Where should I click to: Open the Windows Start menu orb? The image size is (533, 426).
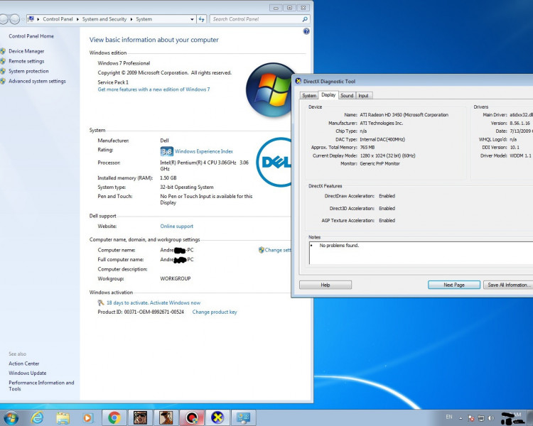pyautogui.click(x=11, y=417)
